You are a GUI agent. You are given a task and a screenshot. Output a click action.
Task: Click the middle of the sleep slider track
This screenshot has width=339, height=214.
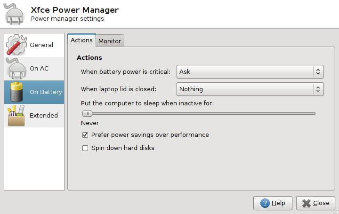coord(198,113)
